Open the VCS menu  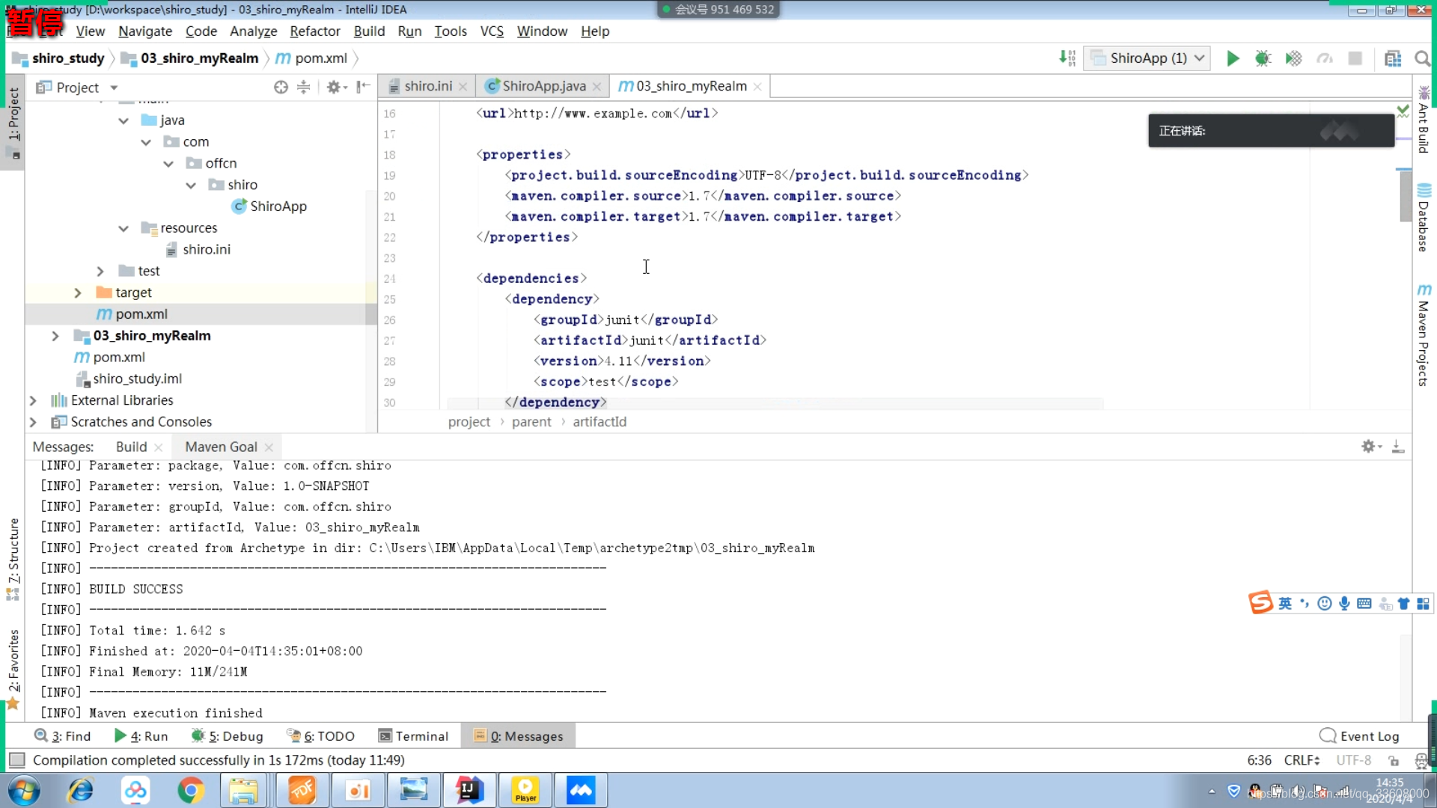pyautogui.click(x=492, y=31)
